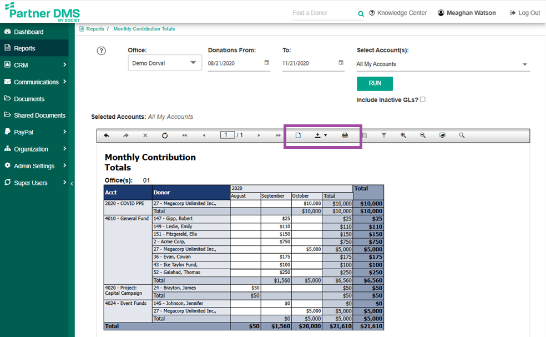This screenshot has height=337, width=546.
Task: Click the back arrow in report toolbar
Action: click(x=107, y=135)
